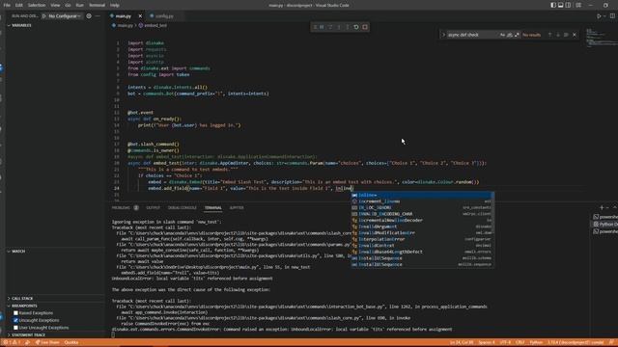Restart the debug session (green arrow)
This screenshot has width=618, height=347.
coord(356,27)
